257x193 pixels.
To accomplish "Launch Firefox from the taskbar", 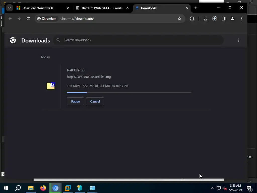I will [43, 188].
